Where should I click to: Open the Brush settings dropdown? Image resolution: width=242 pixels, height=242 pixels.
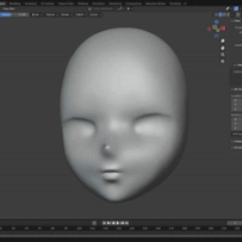37,15
